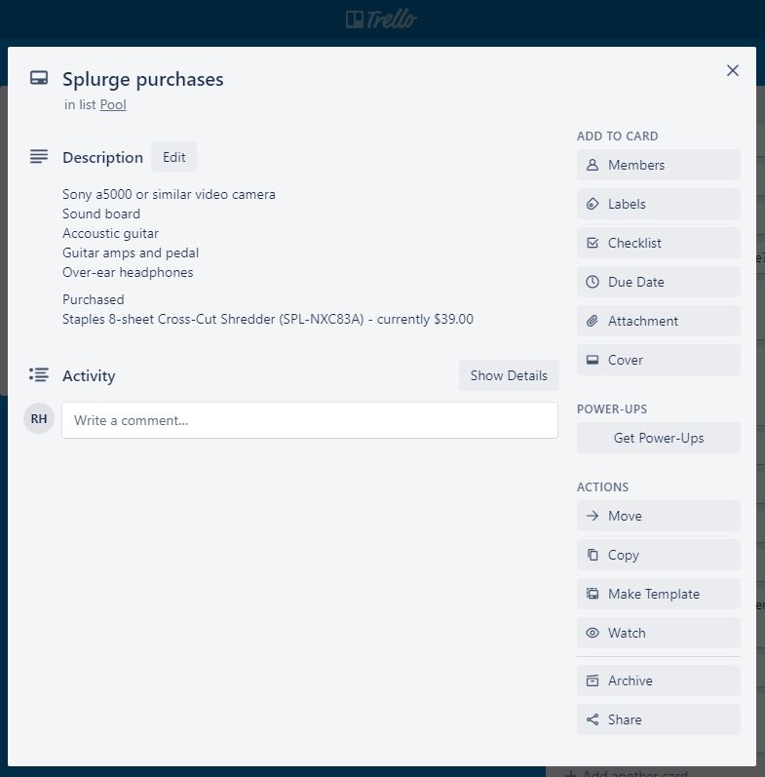
Task: Click into the Write a comment field
Action: (310, 420)
